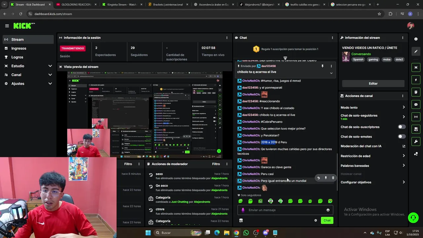The width and height of the screenshot is (423, 238).
Task: Click the green Chat send button
Action: click(x=327, y=220)
